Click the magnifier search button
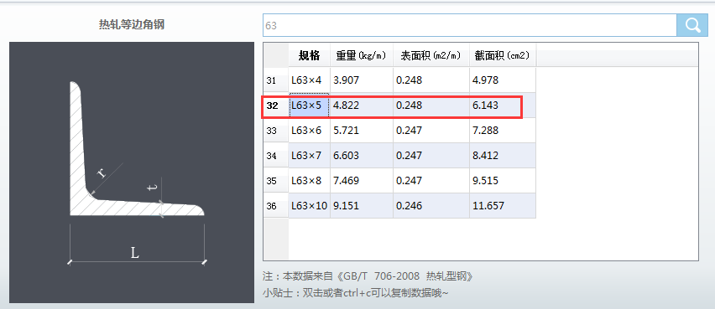 click(x=692, y=25)
